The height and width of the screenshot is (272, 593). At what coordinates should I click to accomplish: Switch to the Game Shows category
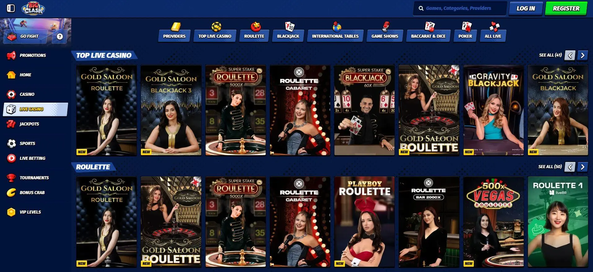click(385, 36)
